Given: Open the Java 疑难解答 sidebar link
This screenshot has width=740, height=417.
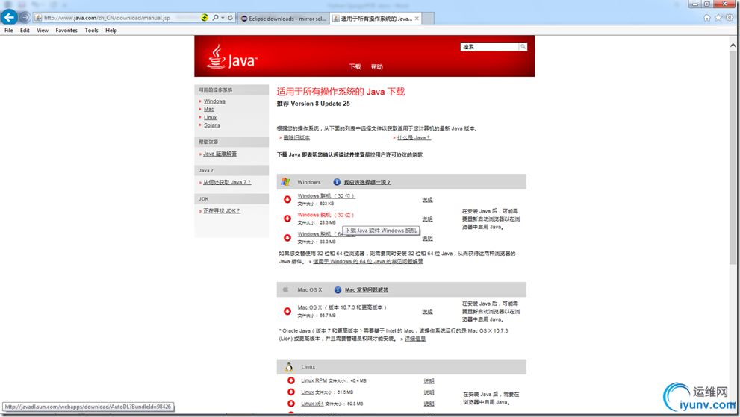Looking at the screenshot, I should click(x=220, y=154).
